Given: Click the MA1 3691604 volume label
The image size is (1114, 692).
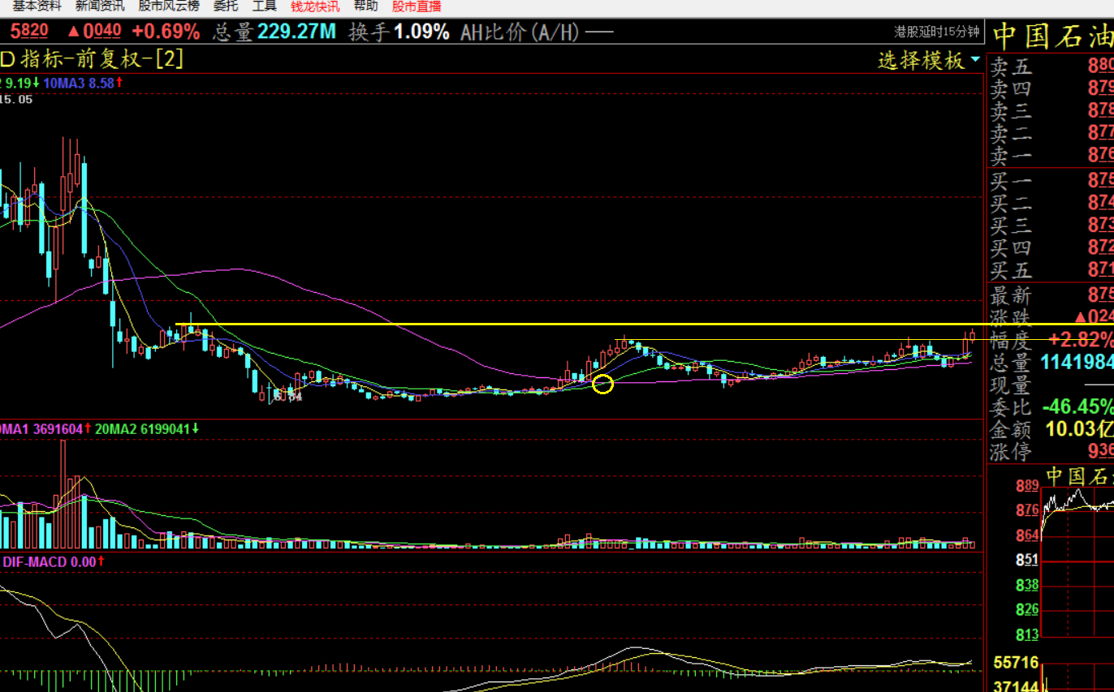Looking at the screenshot, I should (x=46, y=428).
